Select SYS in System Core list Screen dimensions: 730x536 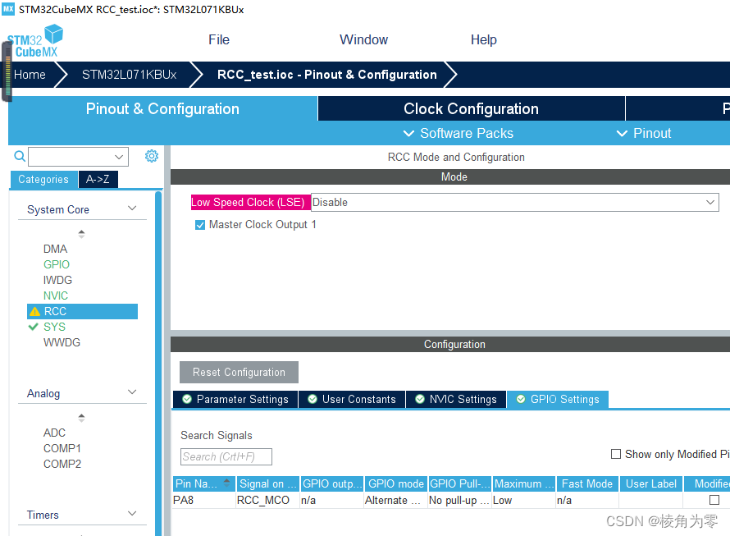tap(54, 327)
